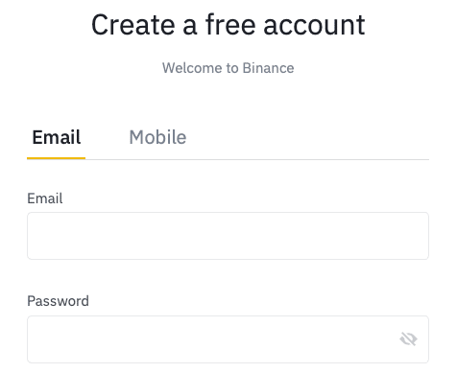Click the word "Create" in the page heading
Image resolution: width=457 pixels, height=373 pixels.
[x=133, y=25]
